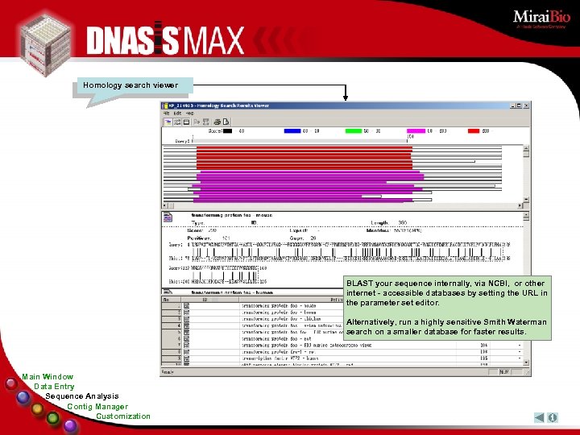The image size is (580, 435).
Task: Open the File menu in Homology Search viewer
Action: pos(167,114)
